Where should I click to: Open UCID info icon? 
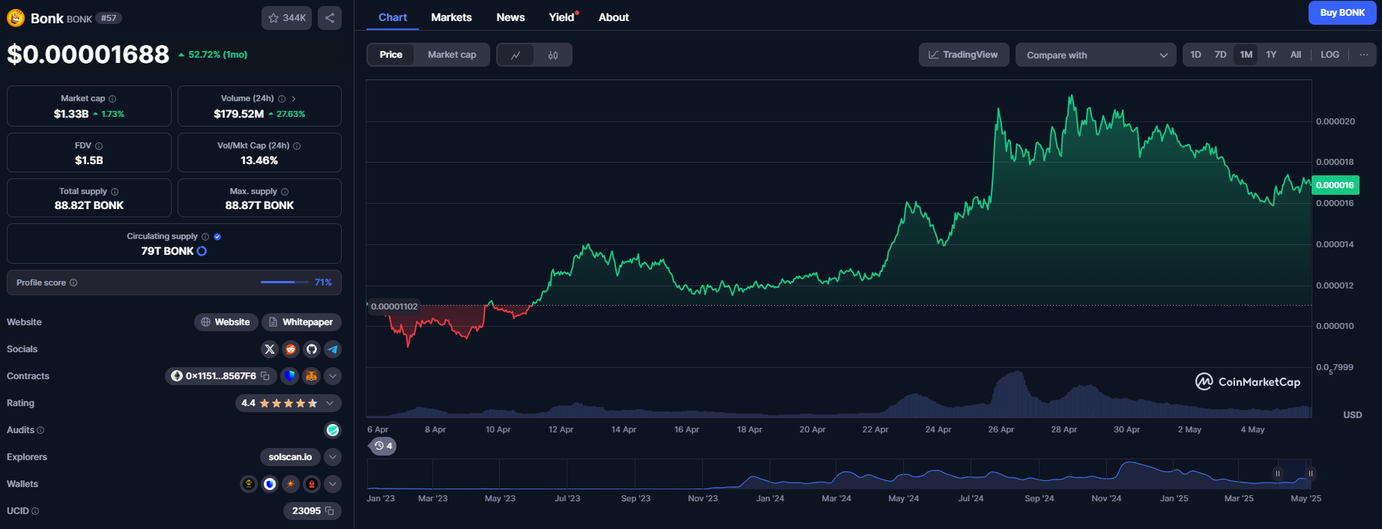(x=35, y=511)
